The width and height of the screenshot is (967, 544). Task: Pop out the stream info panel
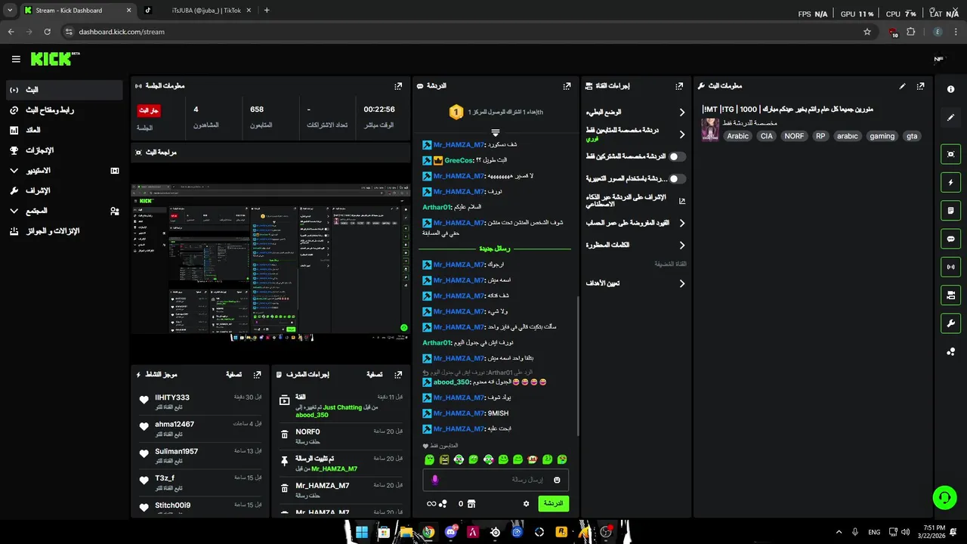920,86
